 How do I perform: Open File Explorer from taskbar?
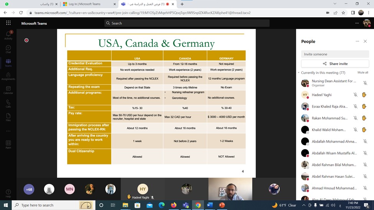pos(125,205)
